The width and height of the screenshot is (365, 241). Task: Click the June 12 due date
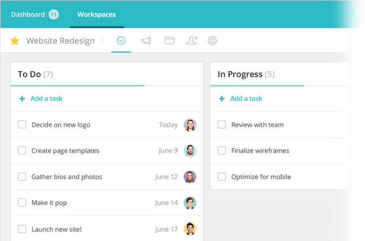pos(166,176)
